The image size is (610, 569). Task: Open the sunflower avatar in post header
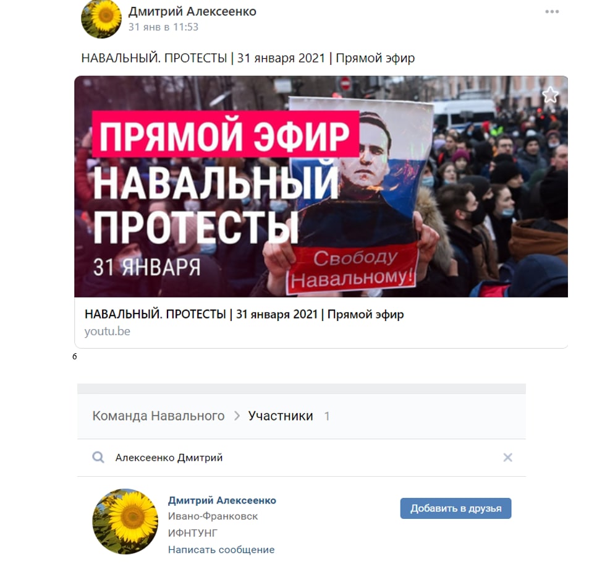(101, 19)
